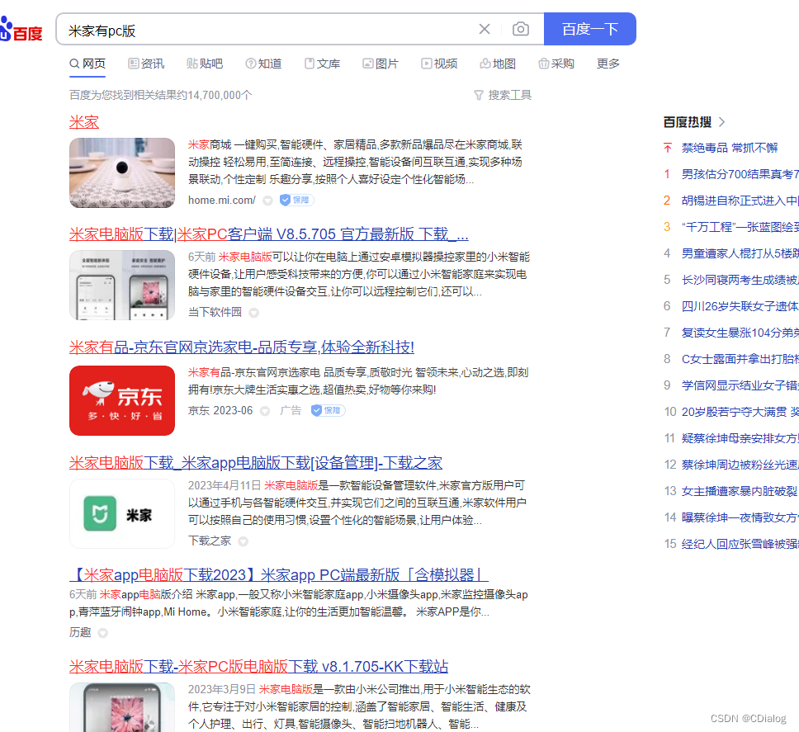This screenshot has height=732, width=799.
Task: Click 保障 badge beside home.mi.com
Action: pos(296,201)
